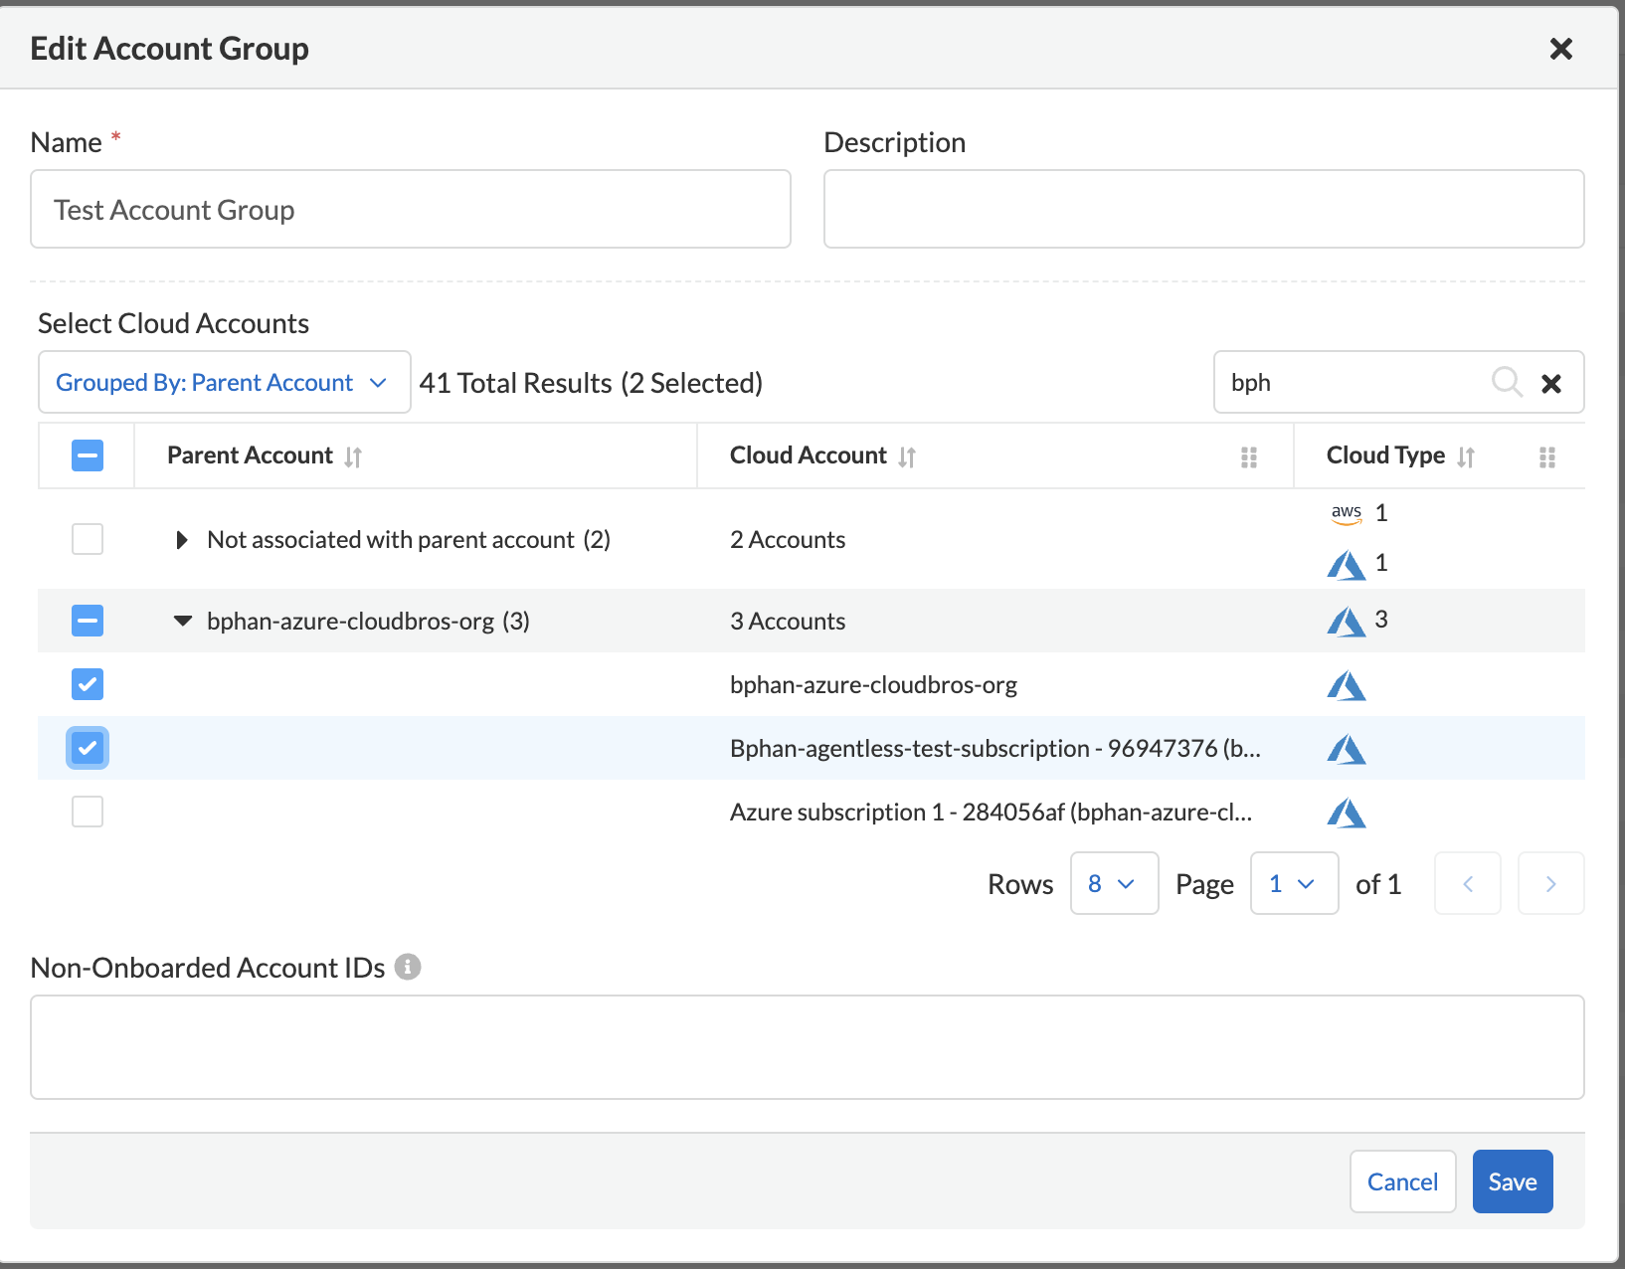This screenshot has height=1269, width=1625.
Task: Click Azure icon in bphan-azure-cloudbros-org account row
Action: tap(1347, 685)
